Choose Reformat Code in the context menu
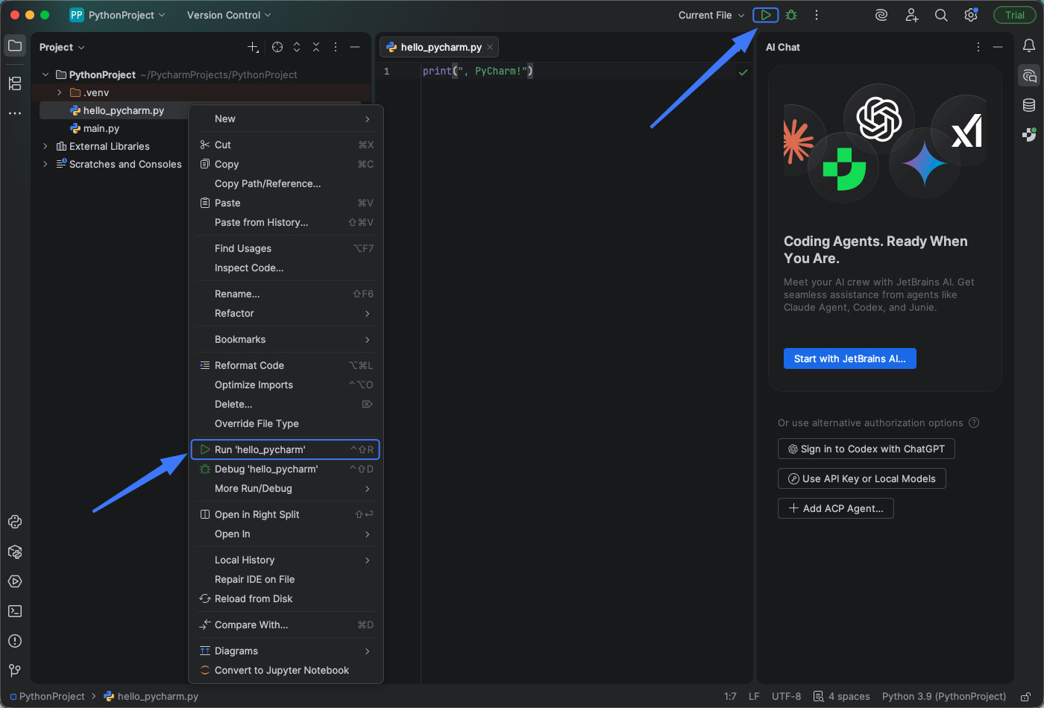1044x708 pixels. [286, 365]
